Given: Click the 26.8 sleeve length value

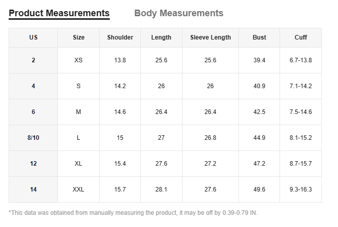Looking at the screenshot, I should [210, 138].
